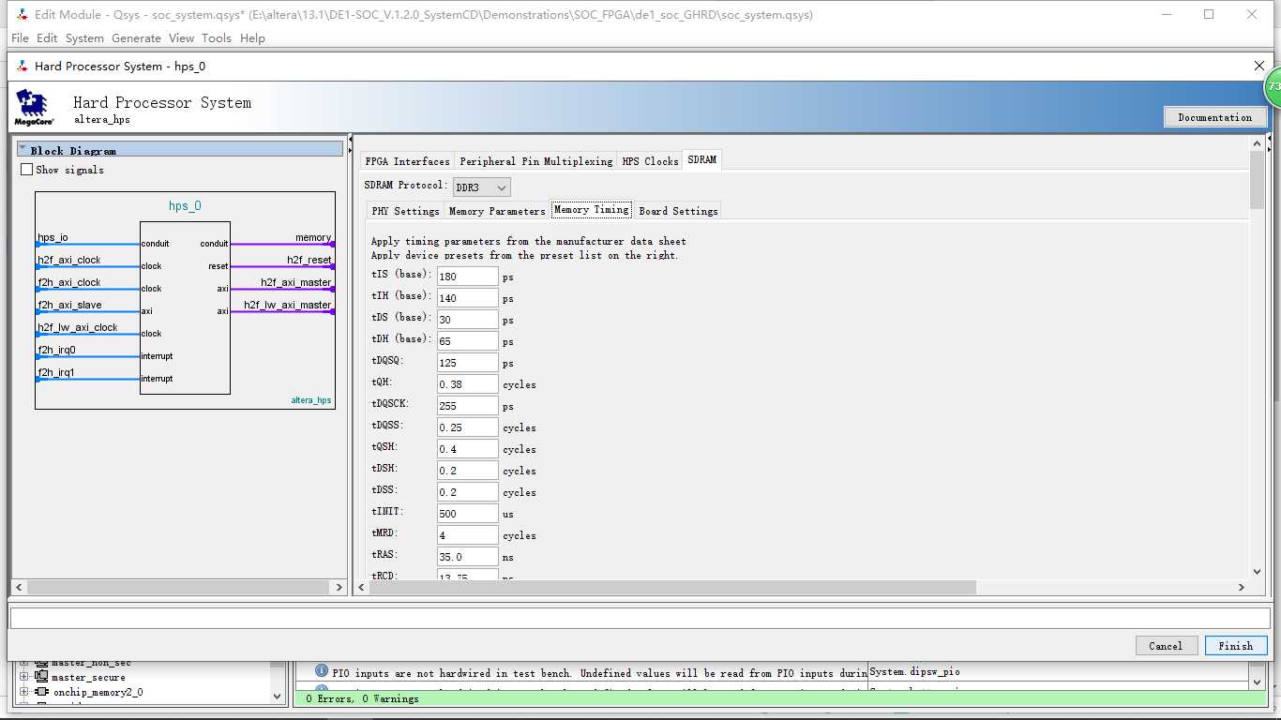Click the Cancel button
This screenshot has height=720, width=1281.
[1166, 645]
